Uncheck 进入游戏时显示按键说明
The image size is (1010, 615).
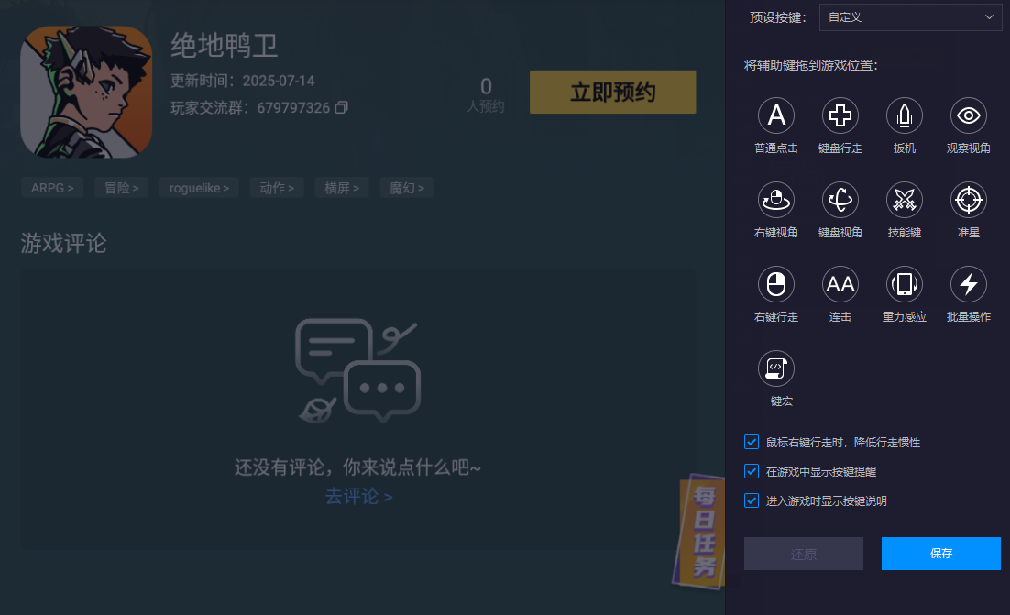[751, 501]
